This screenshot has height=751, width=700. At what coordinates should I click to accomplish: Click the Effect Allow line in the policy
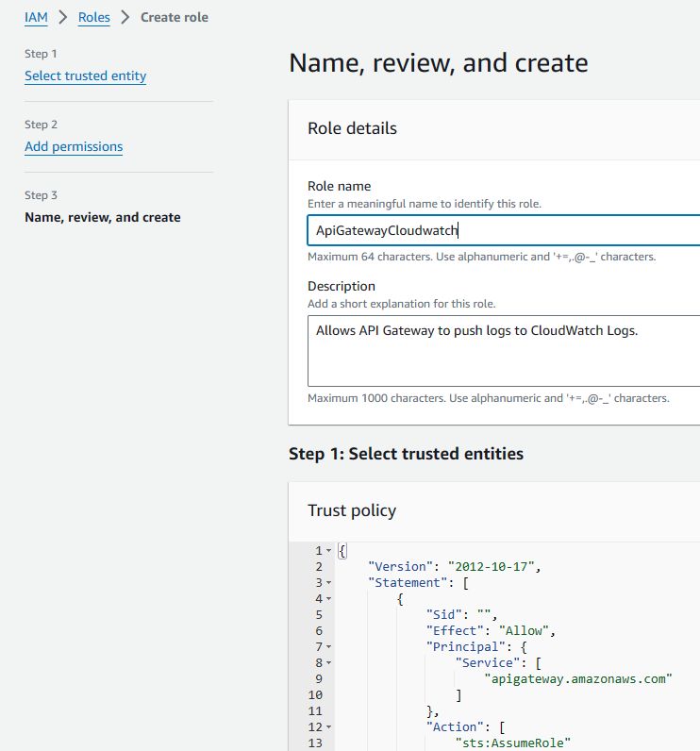coord(491,630)
